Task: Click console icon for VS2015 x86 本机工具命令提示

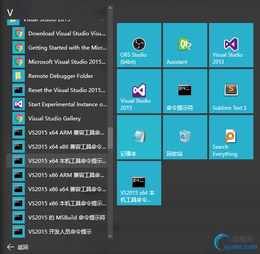Action: click(x=19, y=203)
